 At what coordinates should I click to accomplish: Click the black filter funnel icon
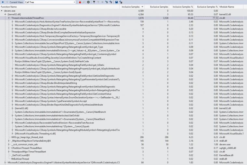[94, 2]
